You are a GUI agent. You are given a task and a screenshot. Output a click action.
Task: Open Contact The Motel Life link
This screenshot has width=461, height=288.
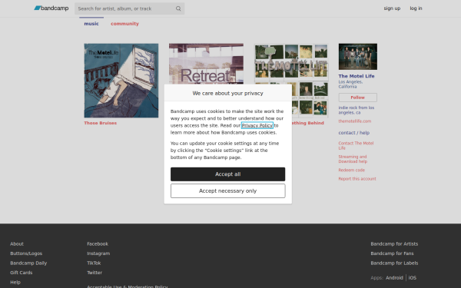coord(356,145)
